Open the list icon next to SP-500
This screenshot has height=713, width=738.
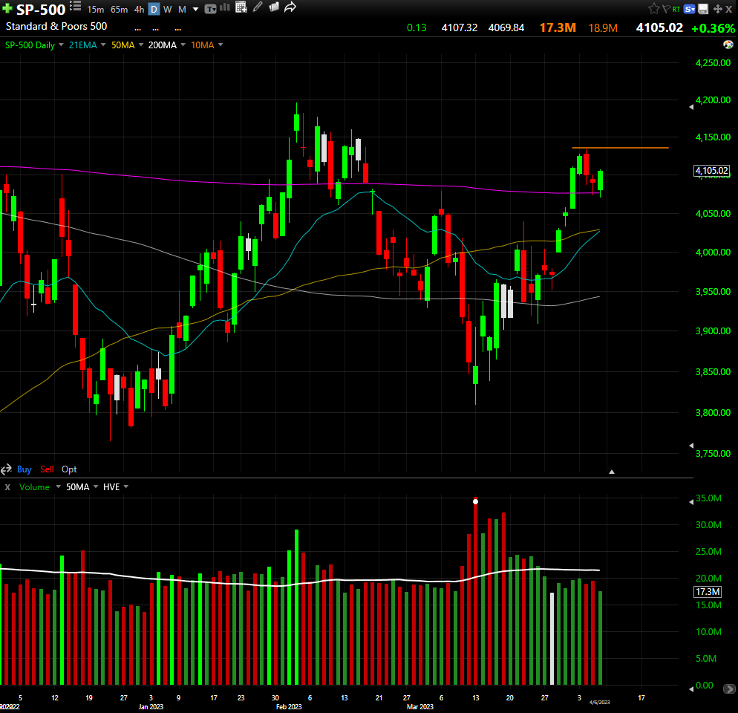pos(75,6)
